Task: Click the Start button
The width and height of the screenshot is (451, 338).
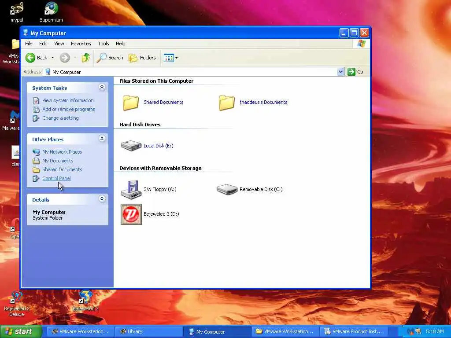Action: coord(21,332)
